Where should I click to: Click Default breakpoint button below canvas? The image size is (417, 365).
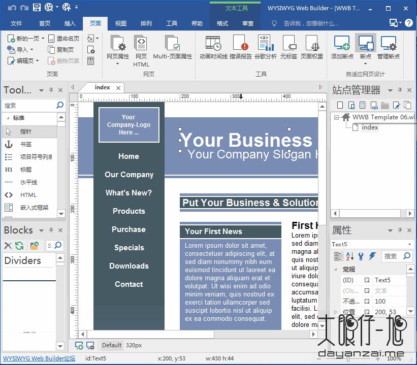tap(111, 345)
